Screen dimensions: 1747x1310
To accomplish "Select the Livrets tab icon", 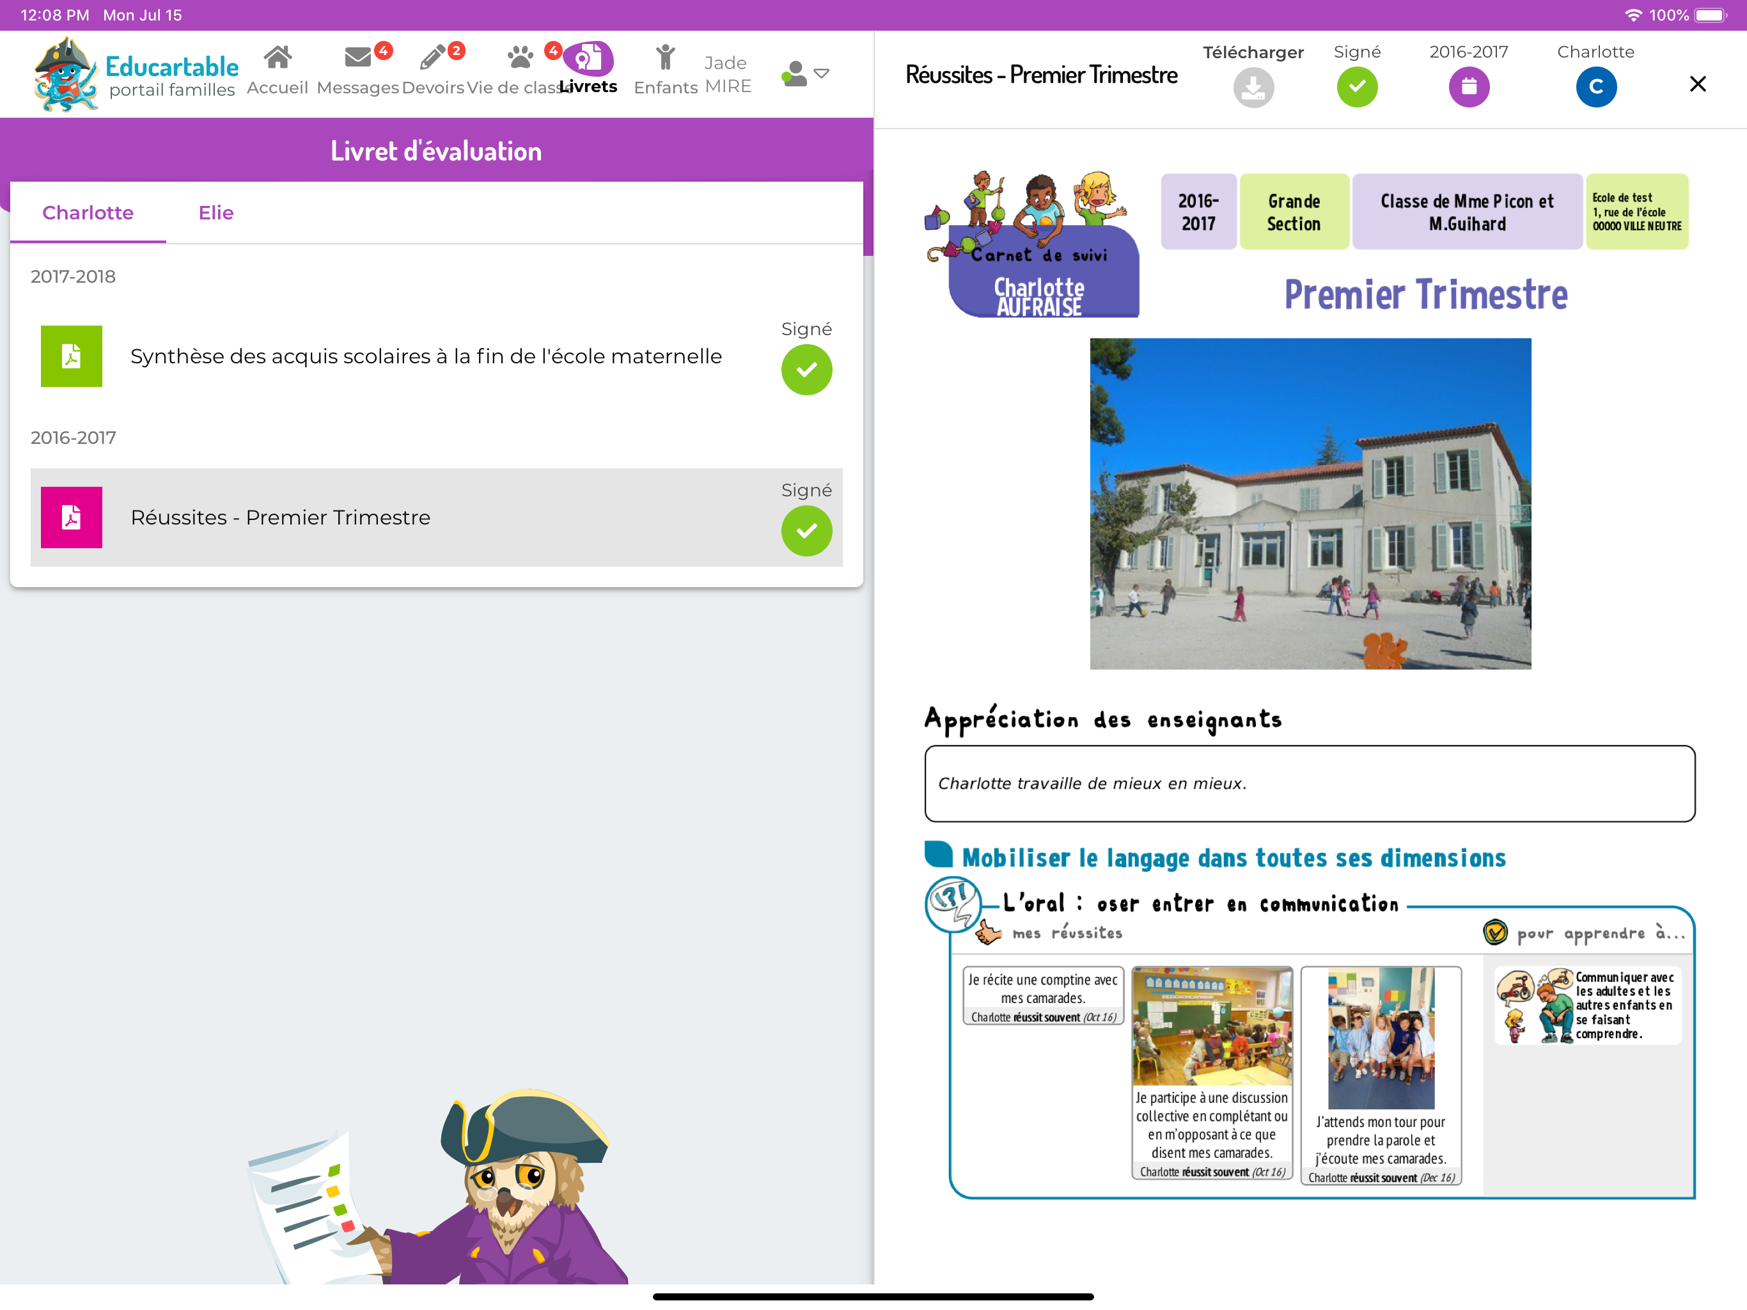I will pos(588,57).
